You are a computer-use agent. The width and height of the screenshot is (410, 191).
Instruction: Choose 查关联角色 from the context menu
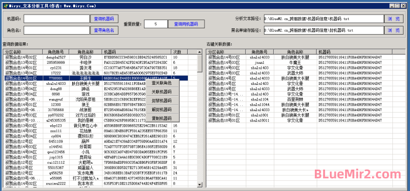[162, 83]
